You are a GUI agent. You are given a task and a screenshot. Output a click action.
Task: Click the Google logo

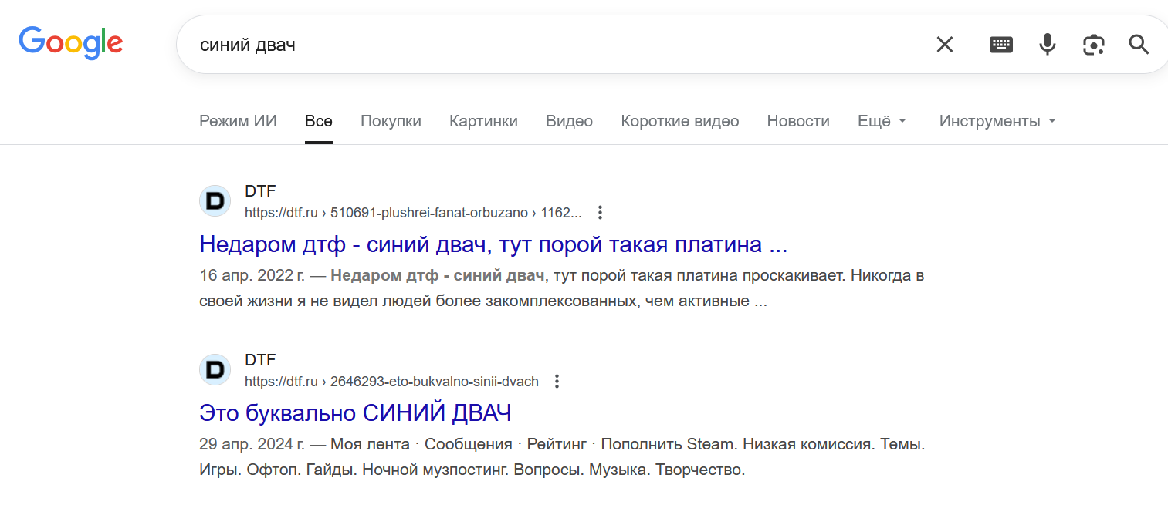click(x=71, y=42)
